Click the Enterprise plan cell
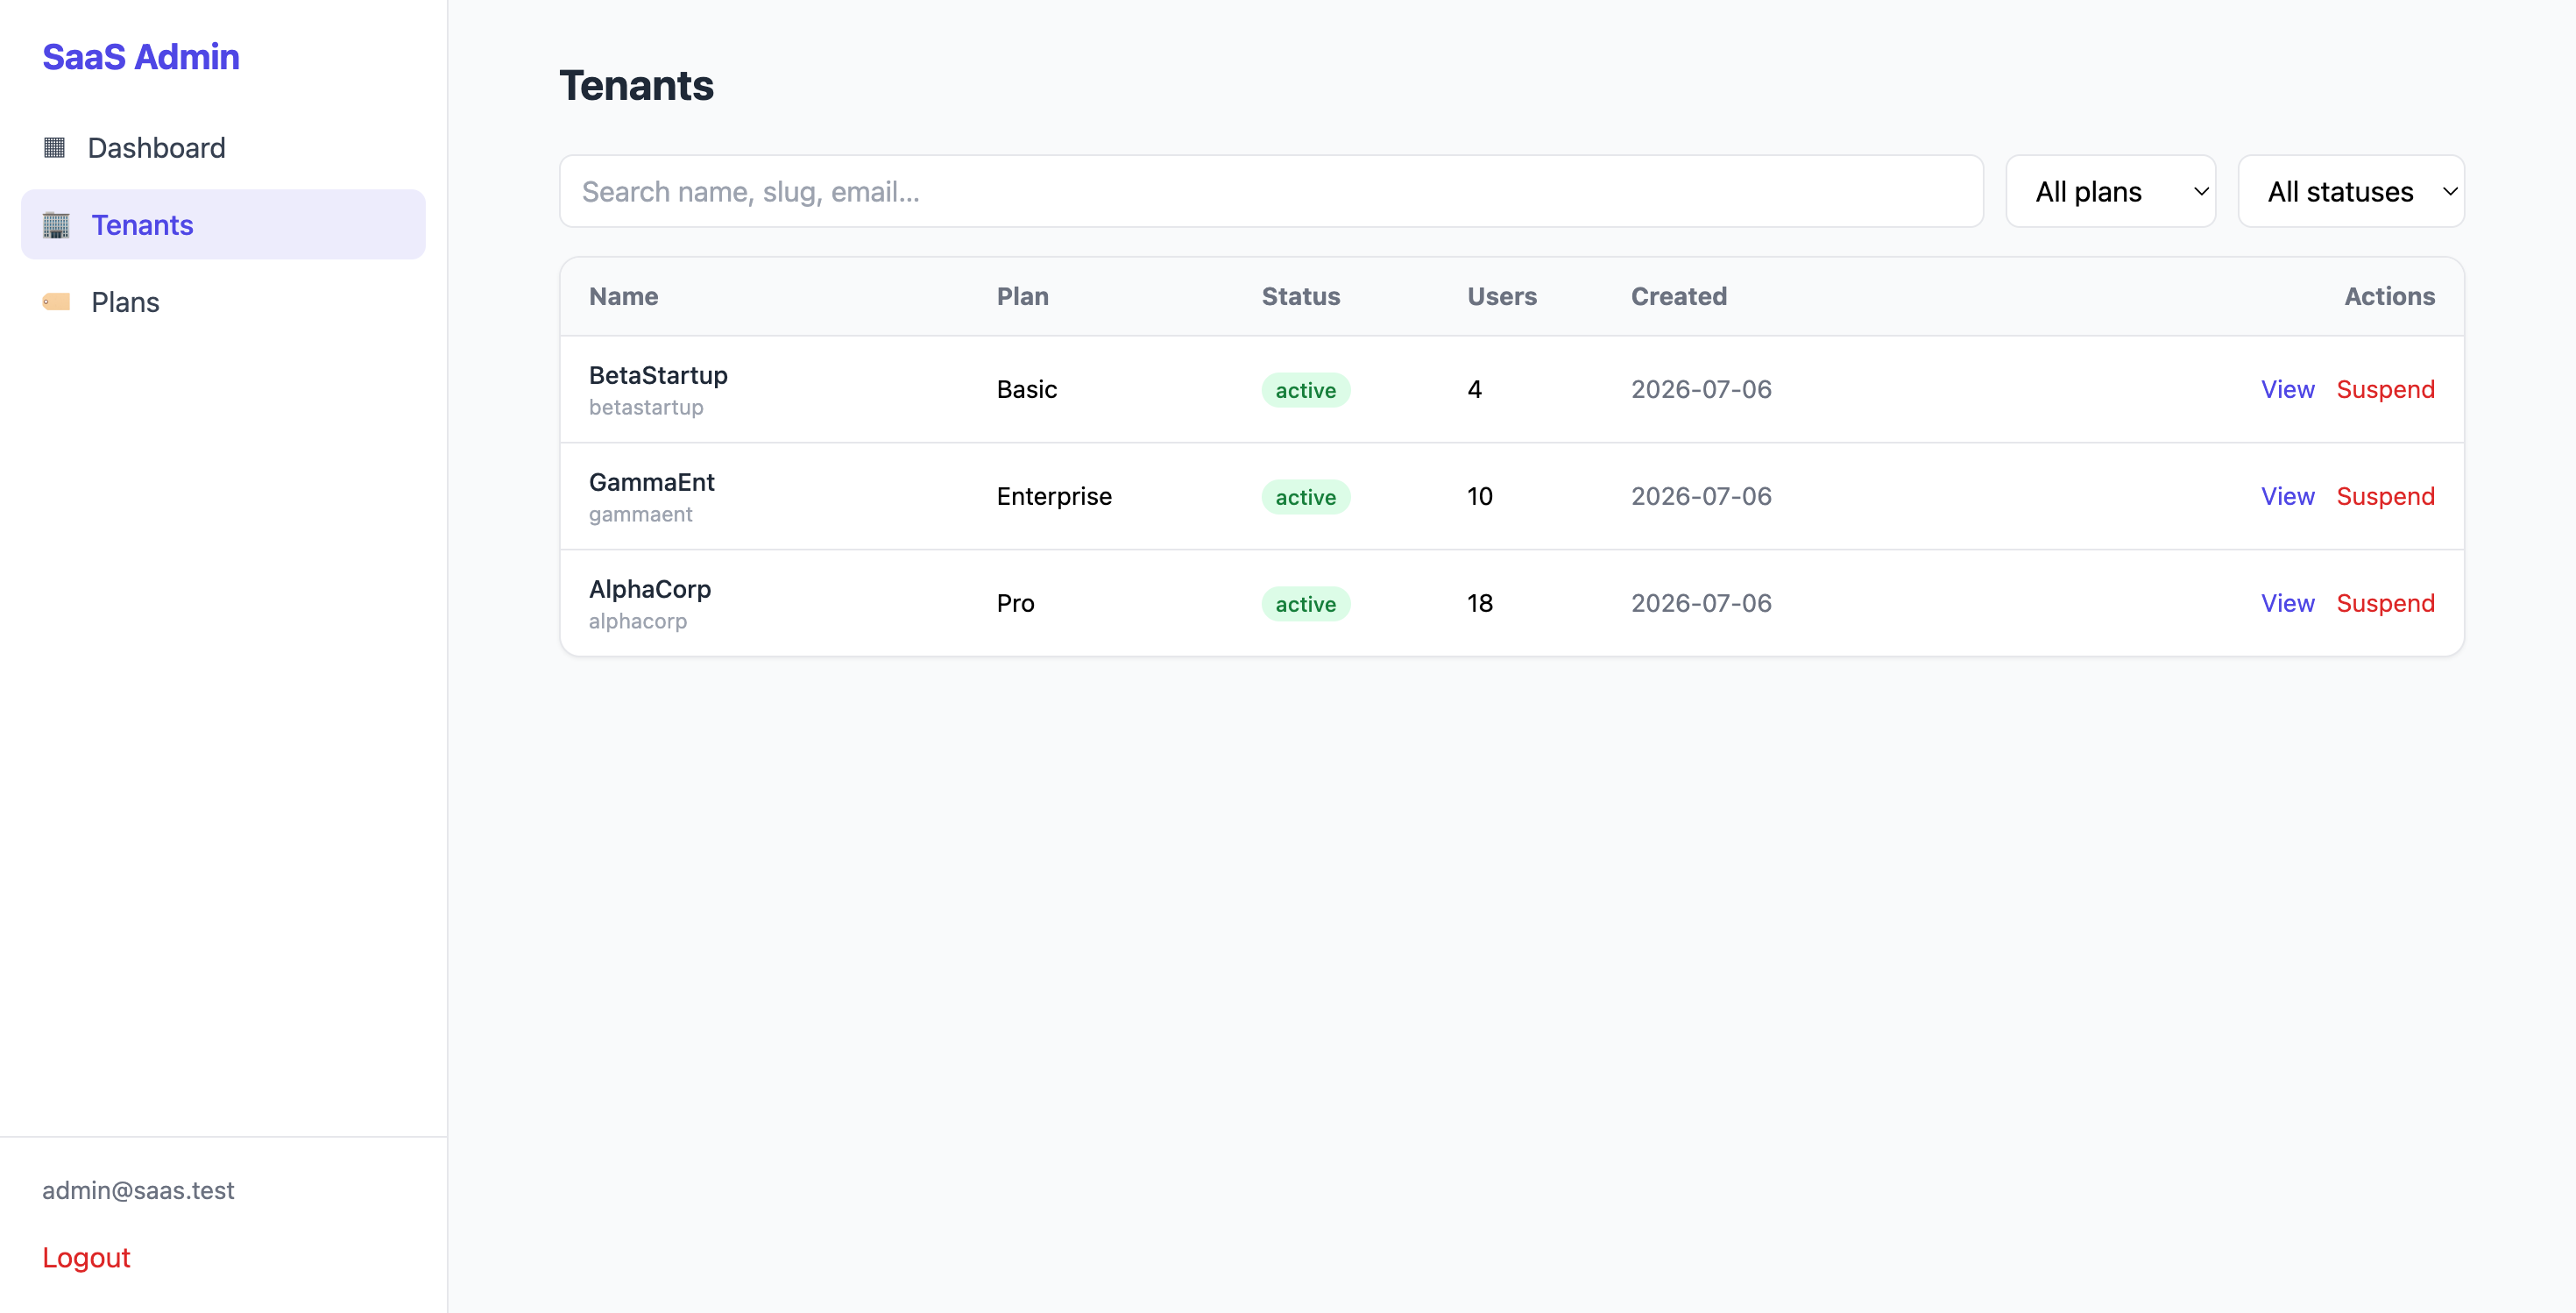This screenshot has height=1313, width=2576. pos(1054,496)
